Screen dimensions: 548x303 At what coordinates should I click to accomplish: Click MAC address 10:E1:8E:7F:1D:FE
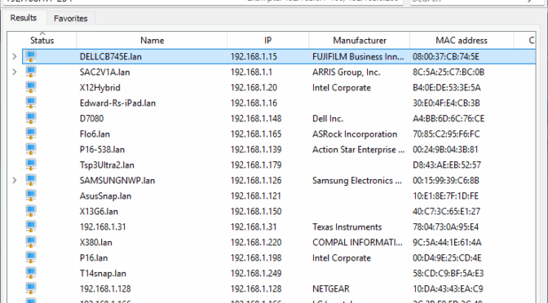click(x=445, y=195)
